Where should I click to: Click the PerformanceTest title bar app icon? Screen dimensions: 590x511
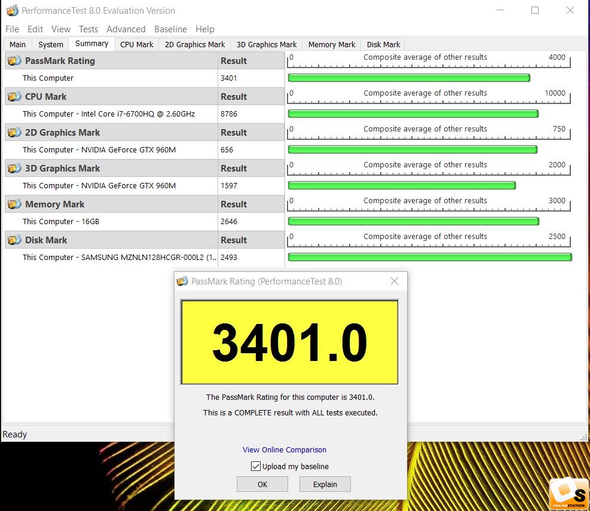coord(12,10)
